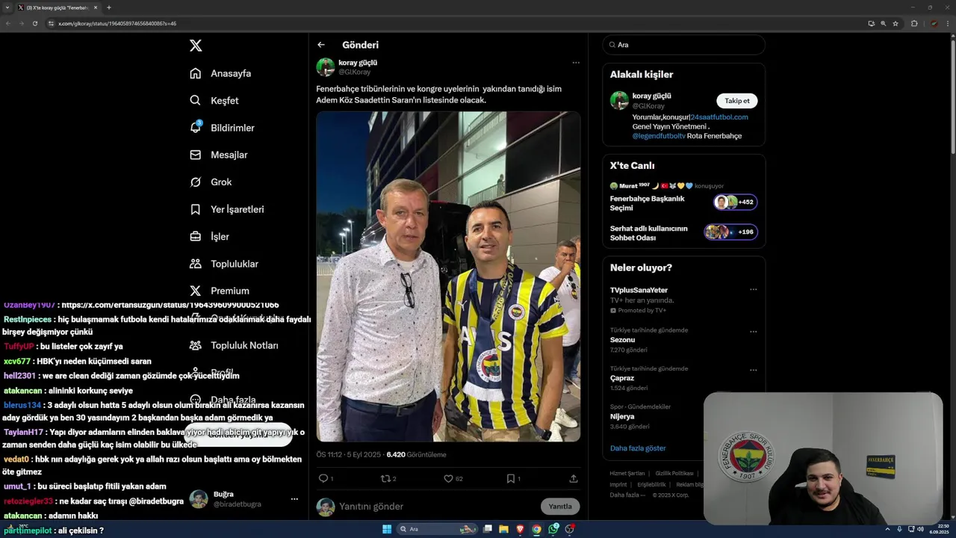
Task: Open Brave browser from the taskbar
Action: click(x=521, y=529)
